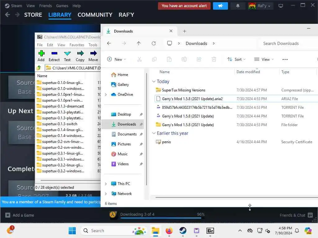
Task: Expand This PC in navigation pane
Action: coord(106,184)
